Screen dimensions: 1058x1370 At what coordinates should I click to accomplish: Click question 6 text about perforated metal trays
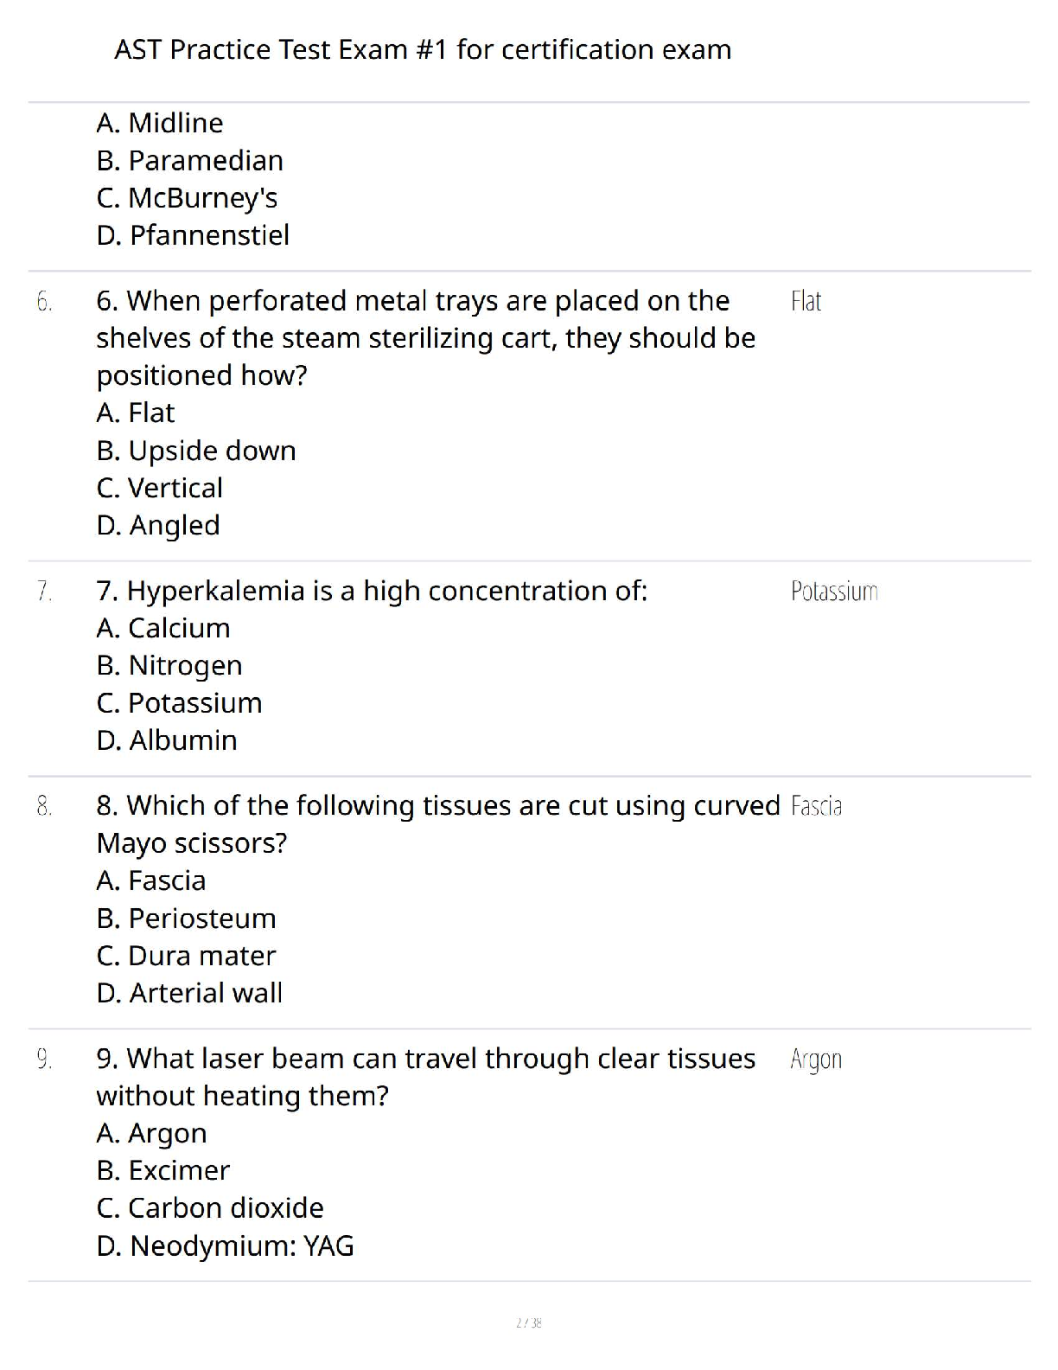pos(425,338)
